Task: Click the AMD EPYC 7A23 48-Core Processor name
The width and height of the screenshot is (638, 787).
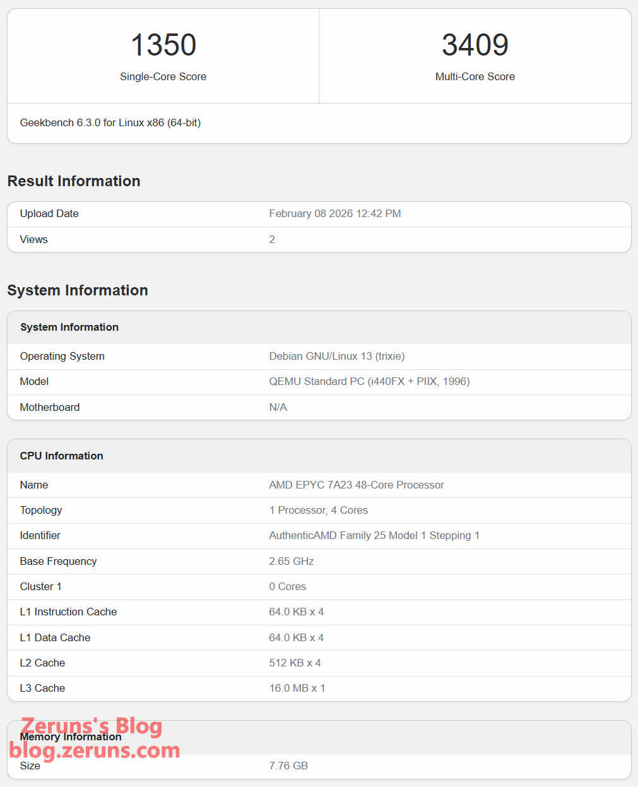Action: coord(356,485)
